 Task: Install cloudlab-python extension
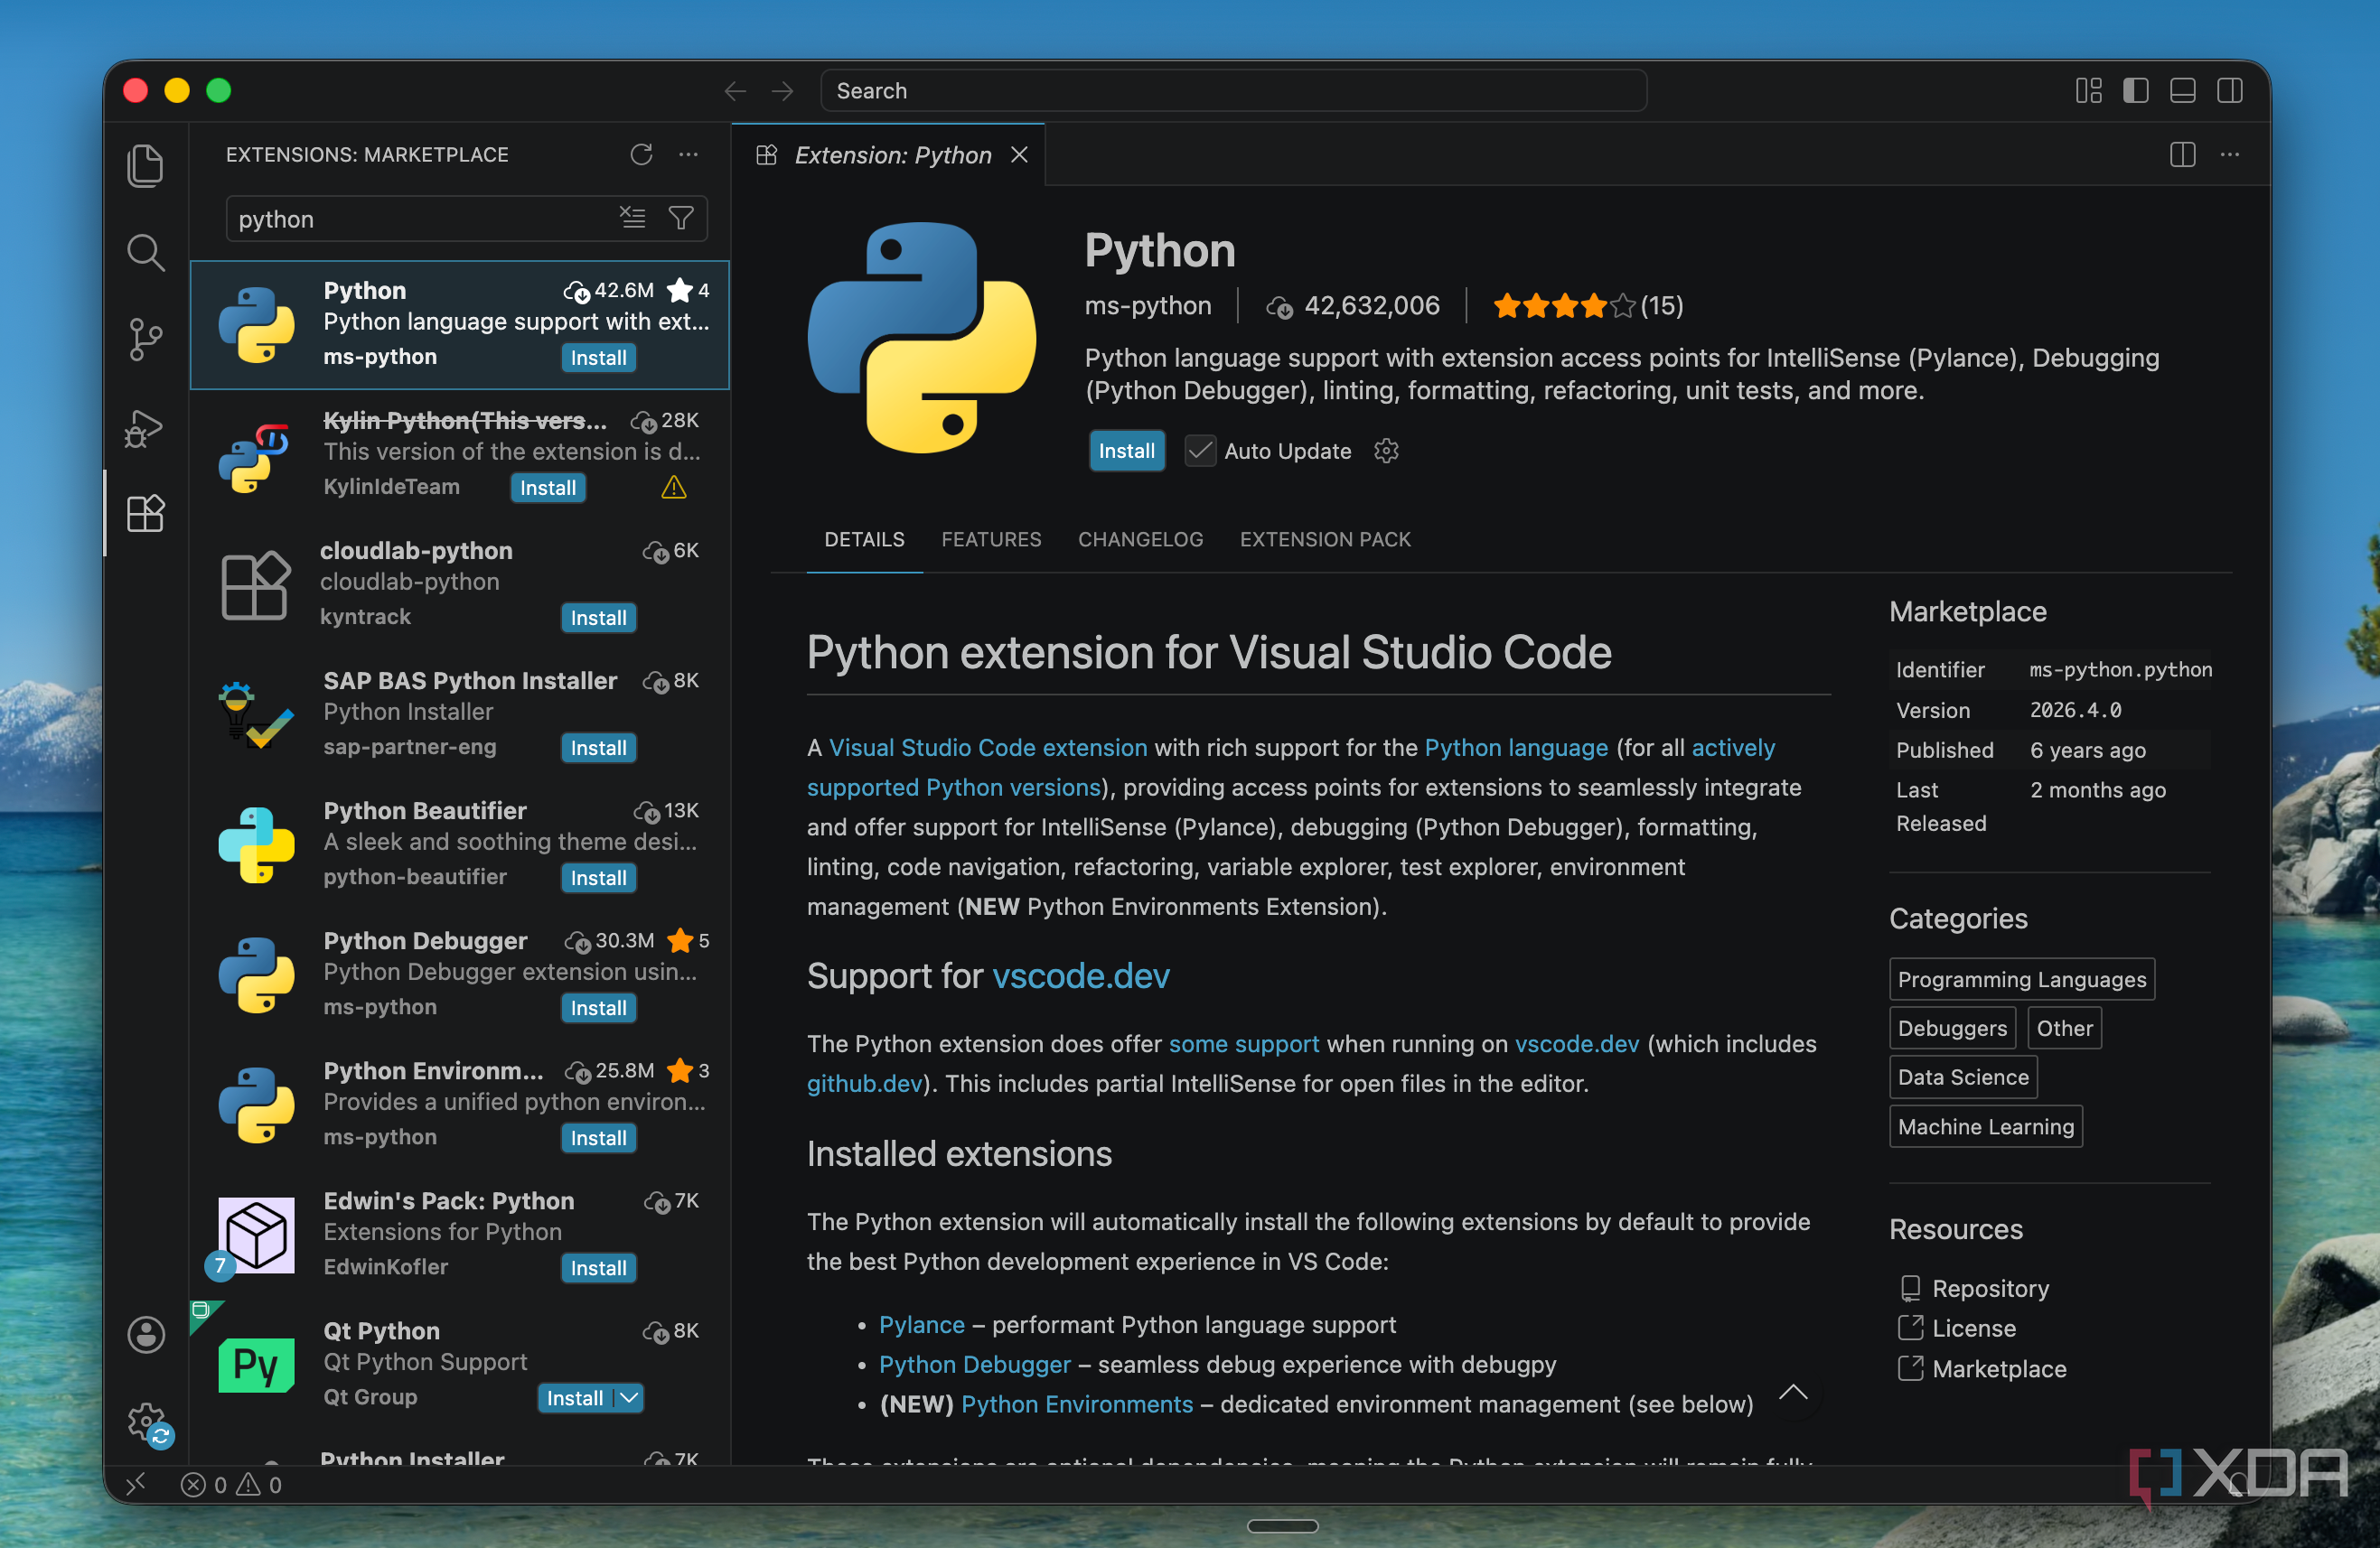[x=598, y=618]
